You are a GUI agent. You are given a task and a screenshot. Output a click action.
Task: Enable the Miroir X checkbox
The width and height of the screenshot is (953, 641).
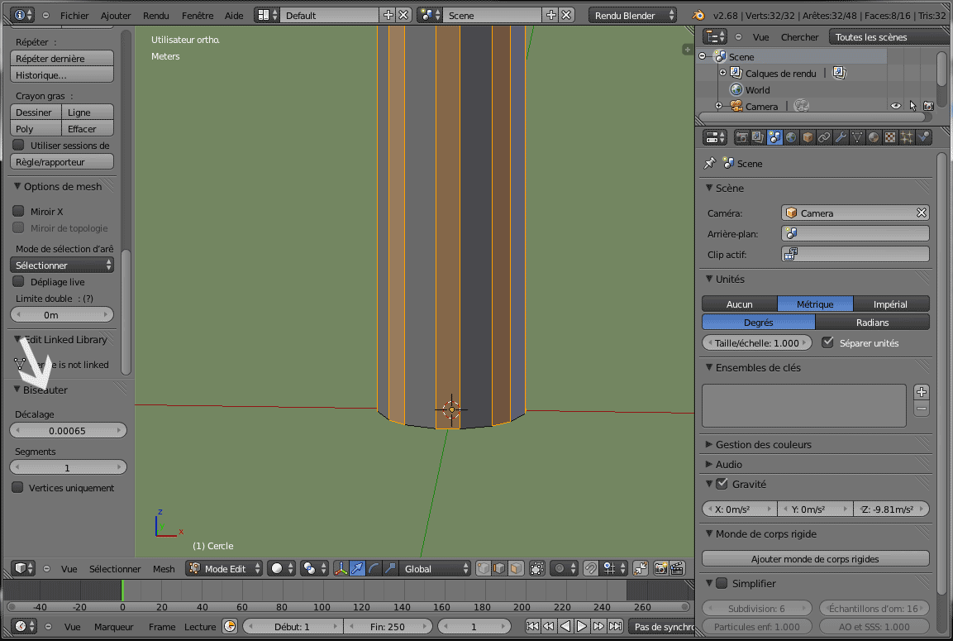coord(18,211)
